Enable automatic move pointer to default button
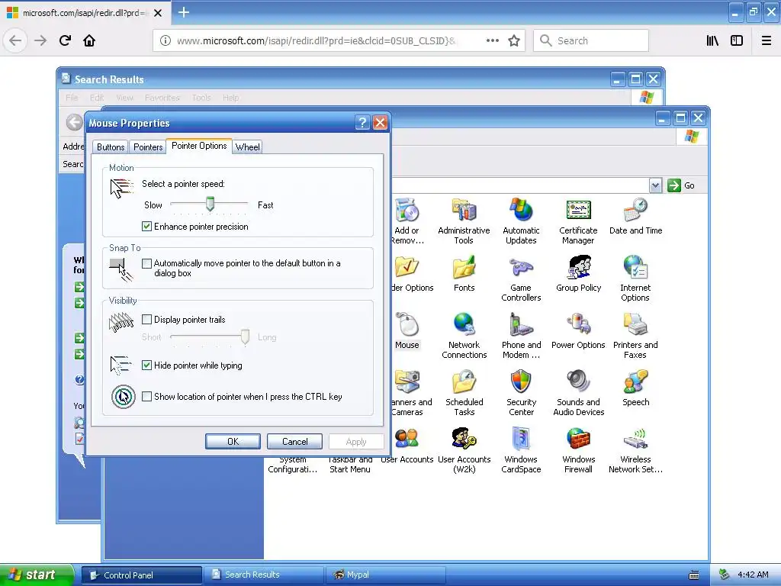The width and height of the screenshot is (781, 586). [x=146, y=263]
